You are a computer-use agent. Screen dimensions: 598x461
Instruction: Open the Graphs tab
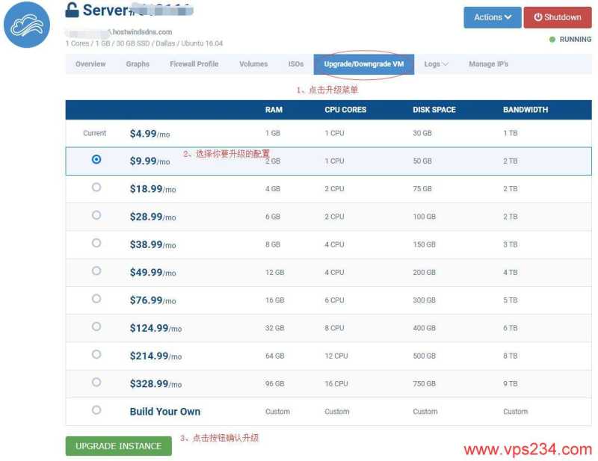pos(138,64)
